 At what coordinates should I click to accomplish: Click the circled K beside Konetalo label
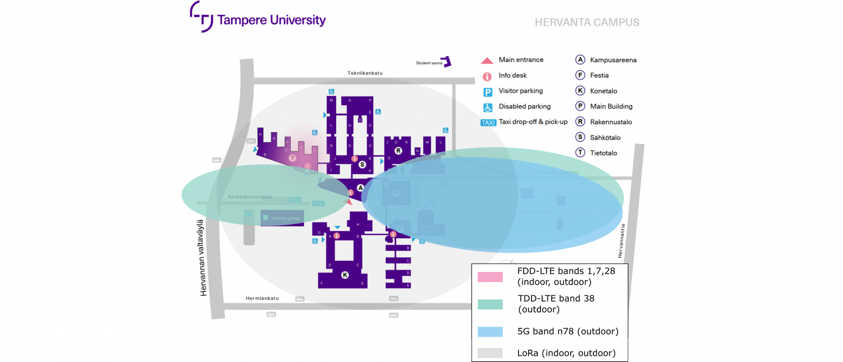(580, 91)
